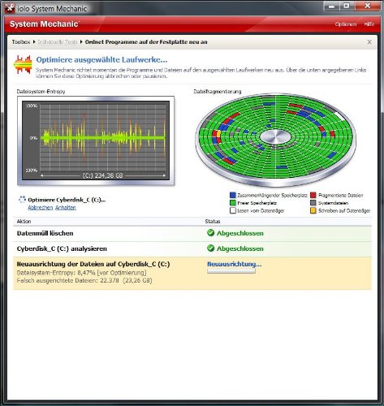Click the Dateisystem-Entropy label above the graph
The height and width of the screenshot is (406, 384).
pos(41,92)
